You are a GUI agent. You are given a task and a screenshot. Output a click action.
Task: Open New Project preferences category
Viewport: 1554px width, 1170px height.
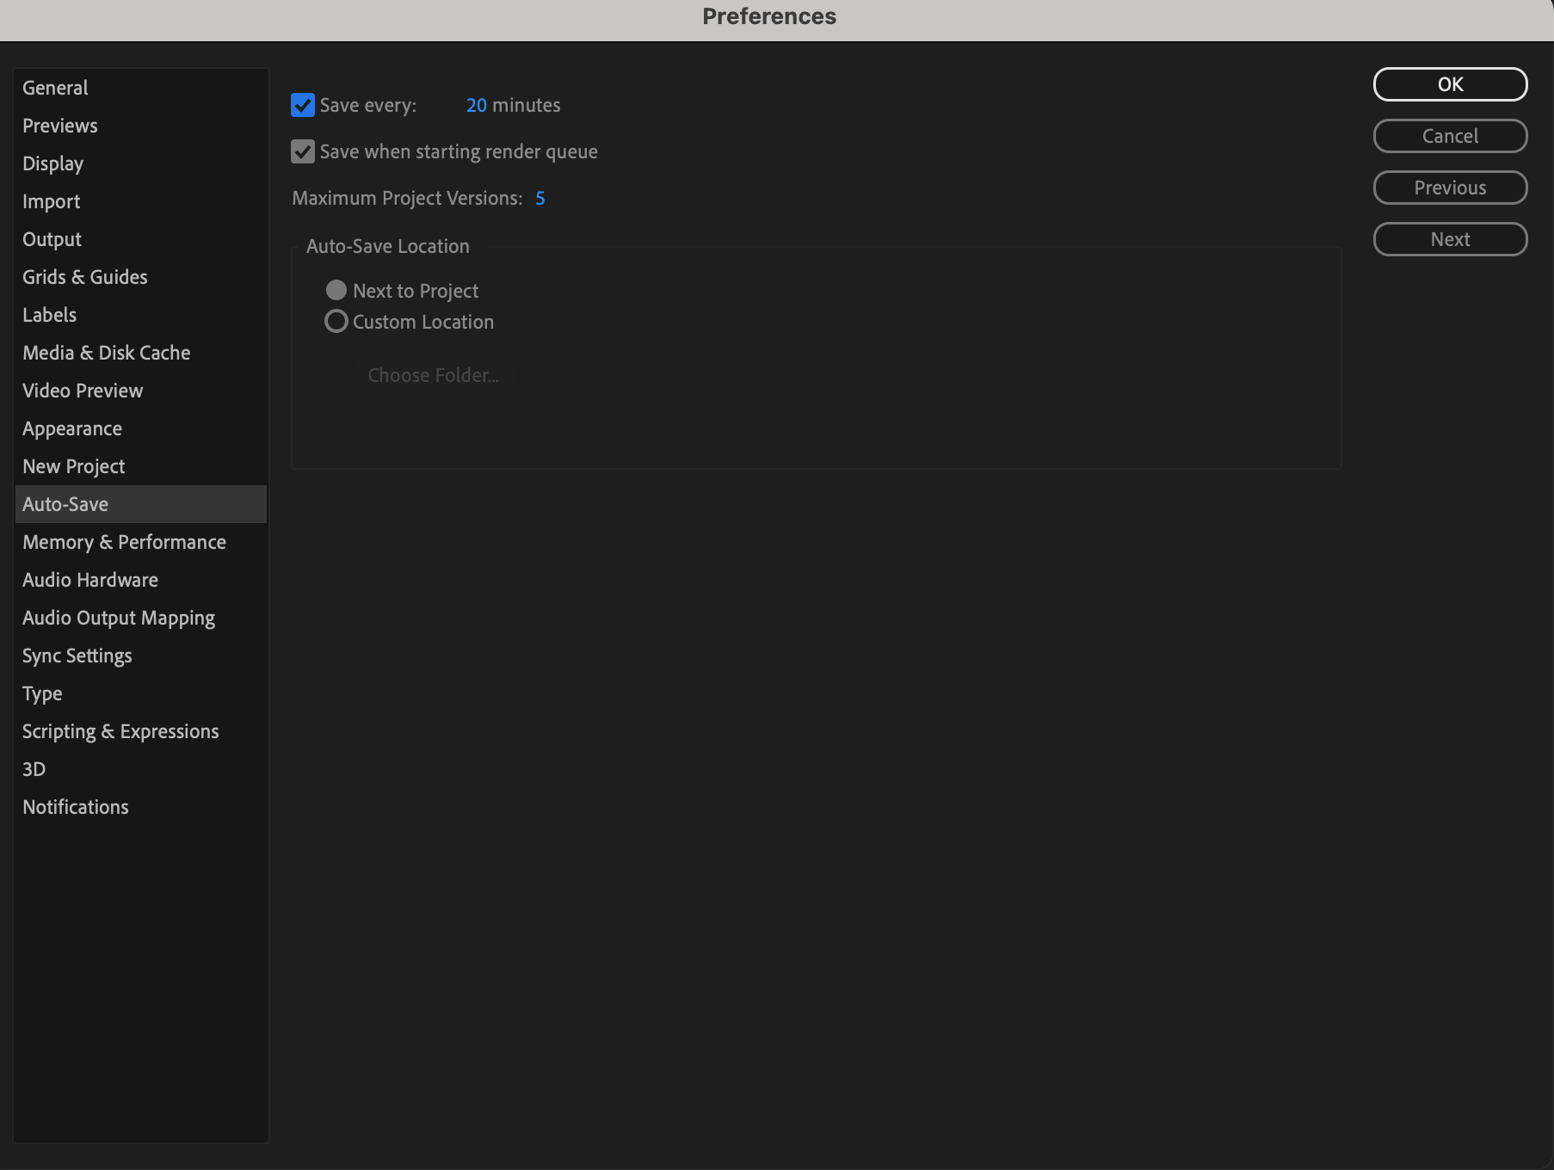tap(141, 466)
